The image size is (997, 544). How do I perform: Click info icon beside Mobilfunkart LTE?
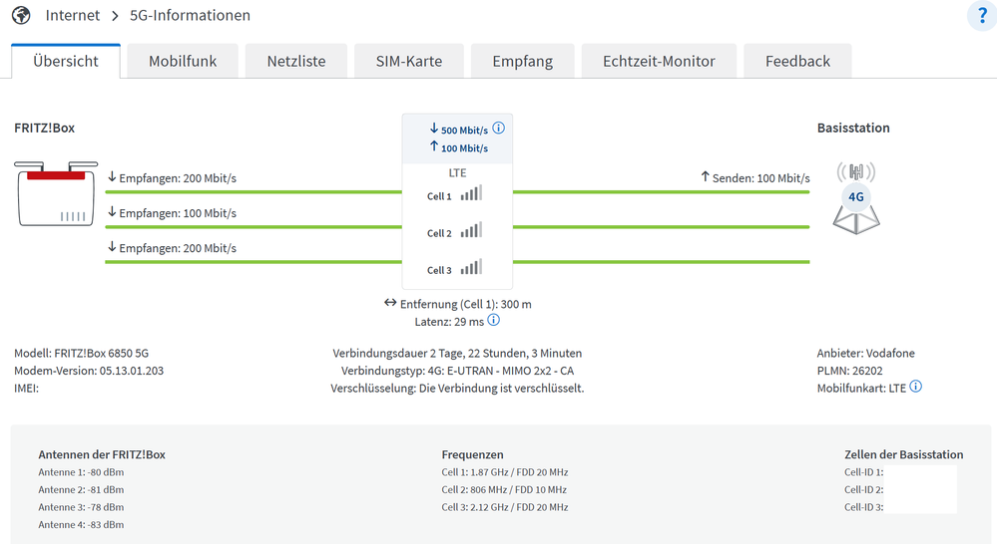pyautogui.click(x=916, y=387)
